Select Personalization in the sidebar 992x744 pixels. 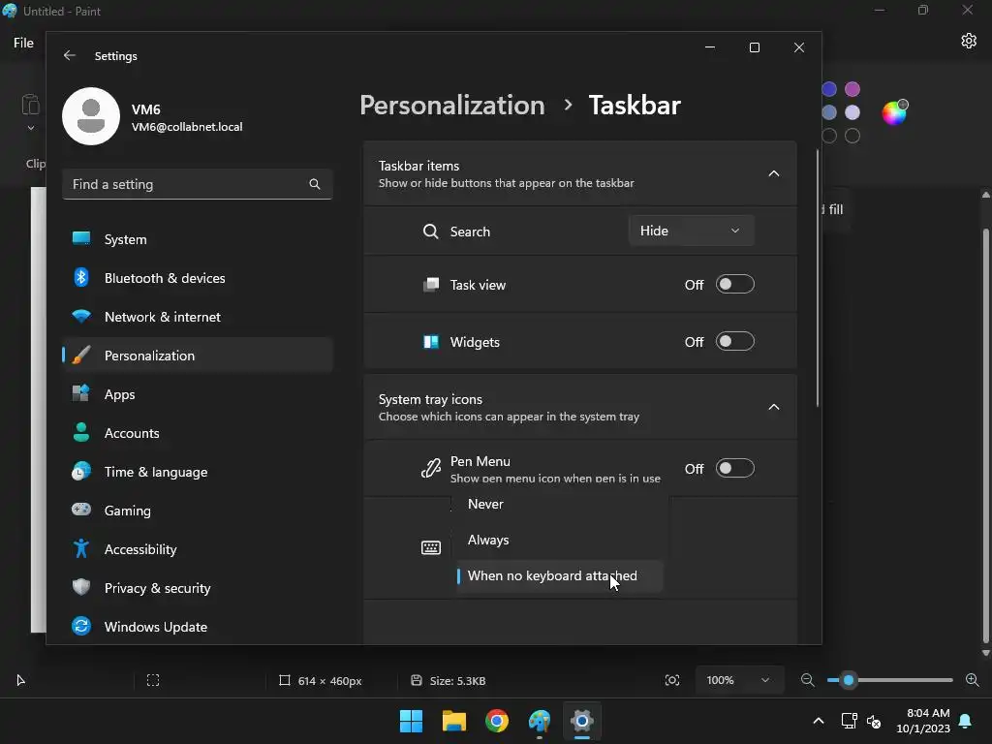tap(198, 356)
